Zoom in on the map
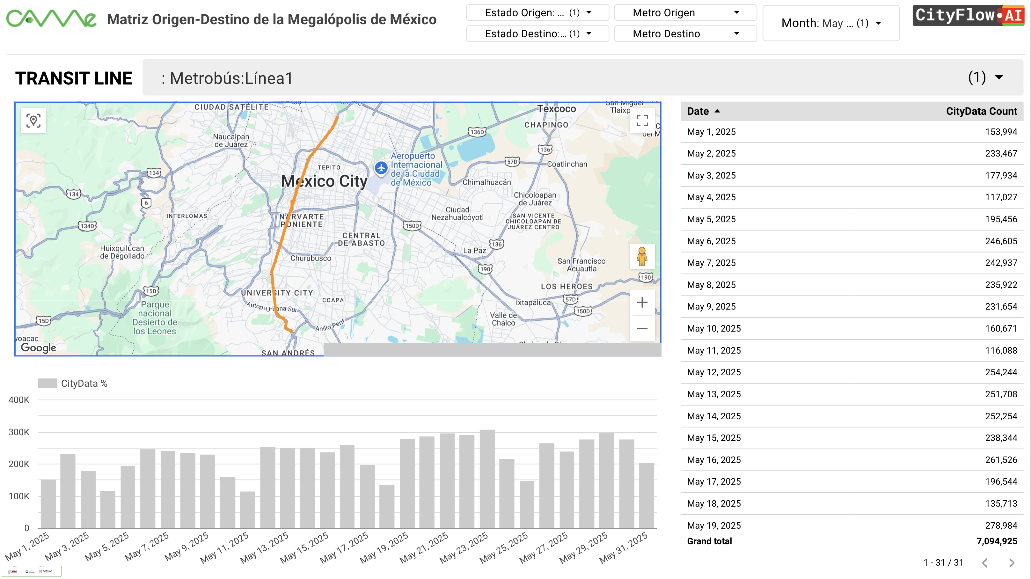Screen dimensions: 1031x579 [x=642, y=303]
